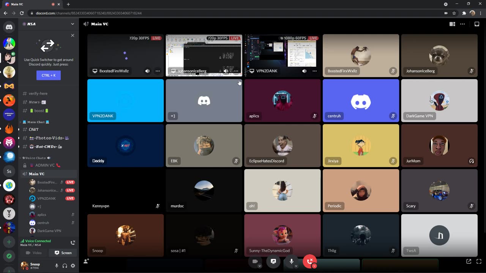Viewport: 486px width, 273px height.
Task: Open the Discord home icon
Action: 9,27
